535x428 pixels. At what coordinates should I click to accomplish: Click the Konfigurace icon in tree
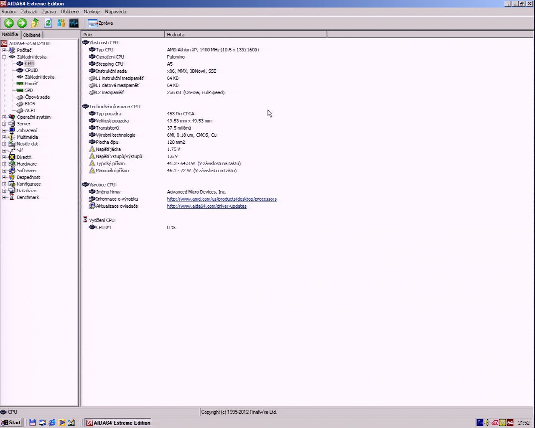tap(12, 184)
